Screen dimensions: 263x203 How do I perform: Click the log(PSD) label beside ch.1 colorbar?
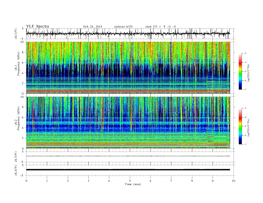tap(248, 73)
